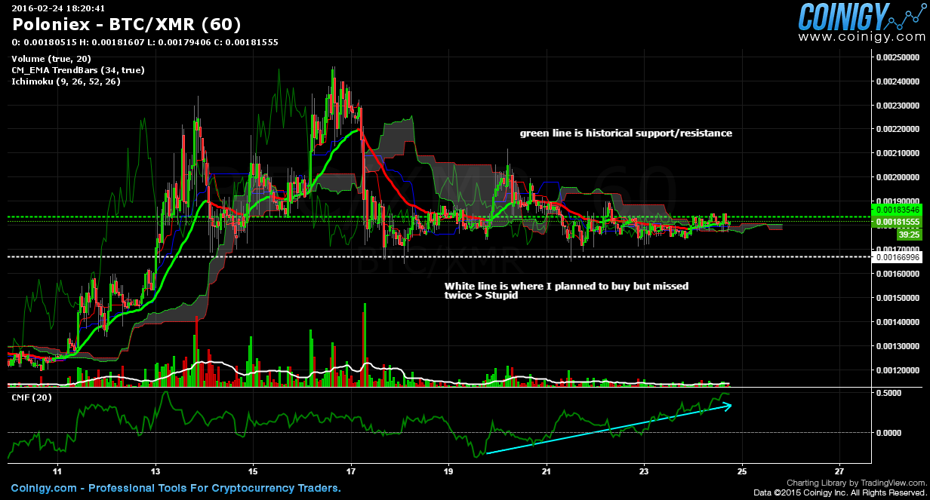Click the 0.00250000 price axis label
The height and width of the screenshot is (500, 930).
click(x=897, y=57)
